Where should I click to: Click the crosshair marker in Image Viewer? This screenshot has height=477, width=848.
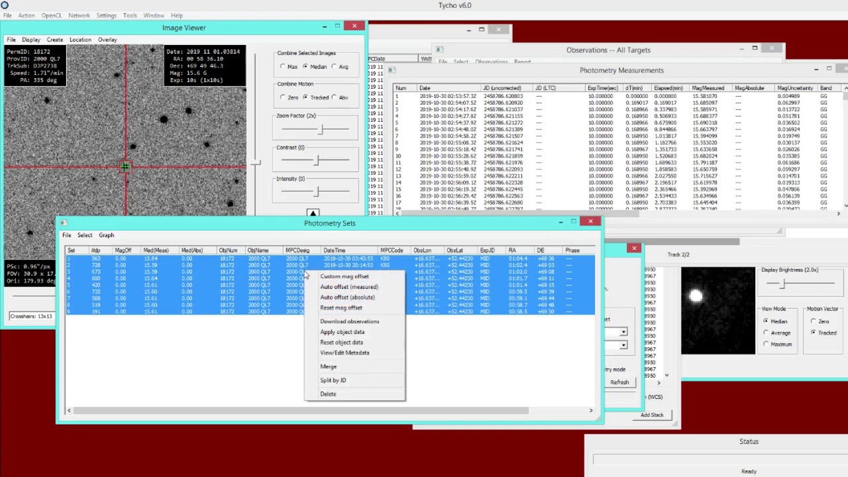(x=125, y=166)
